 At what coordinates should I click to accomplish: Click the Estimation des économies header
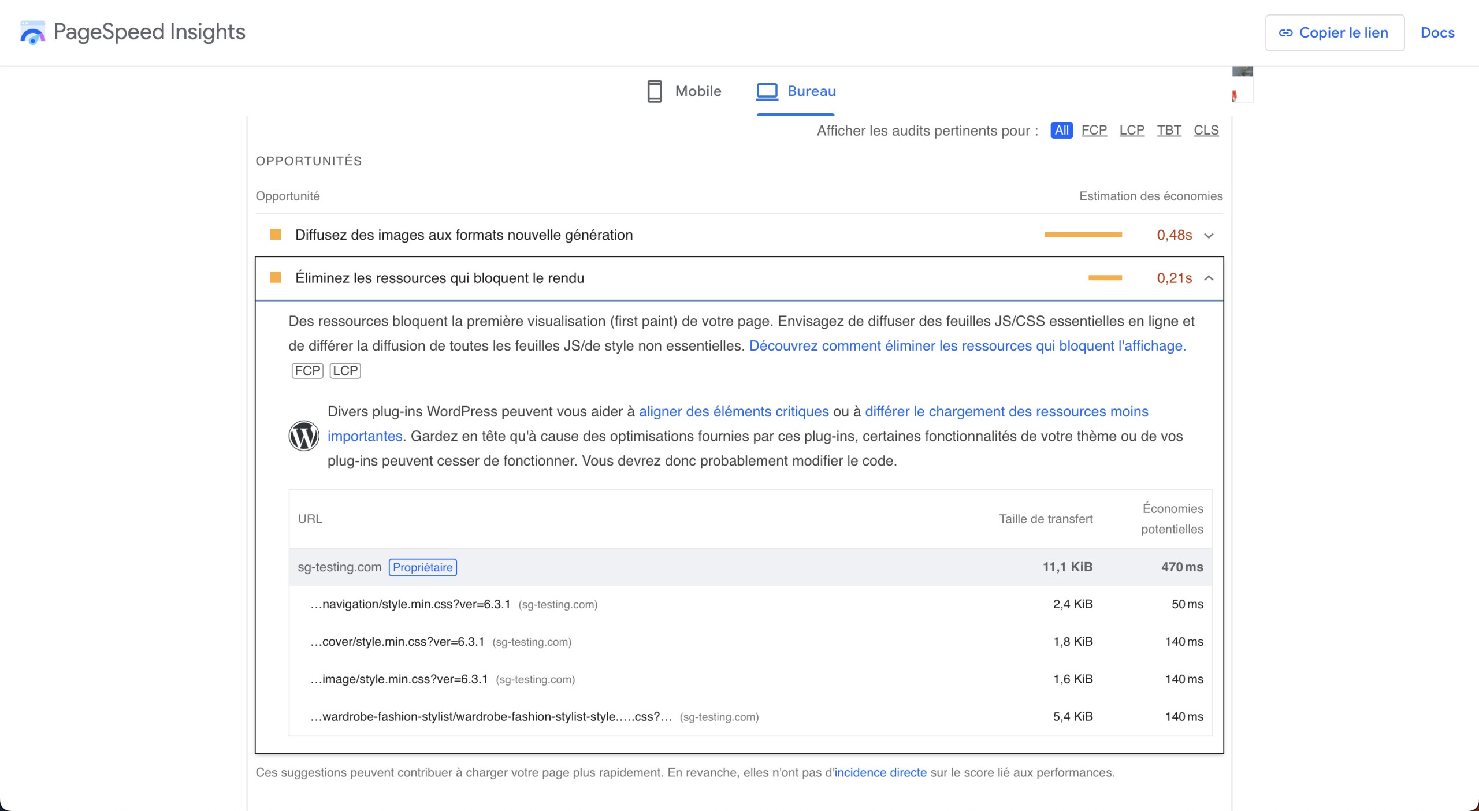click(1151, 196)
